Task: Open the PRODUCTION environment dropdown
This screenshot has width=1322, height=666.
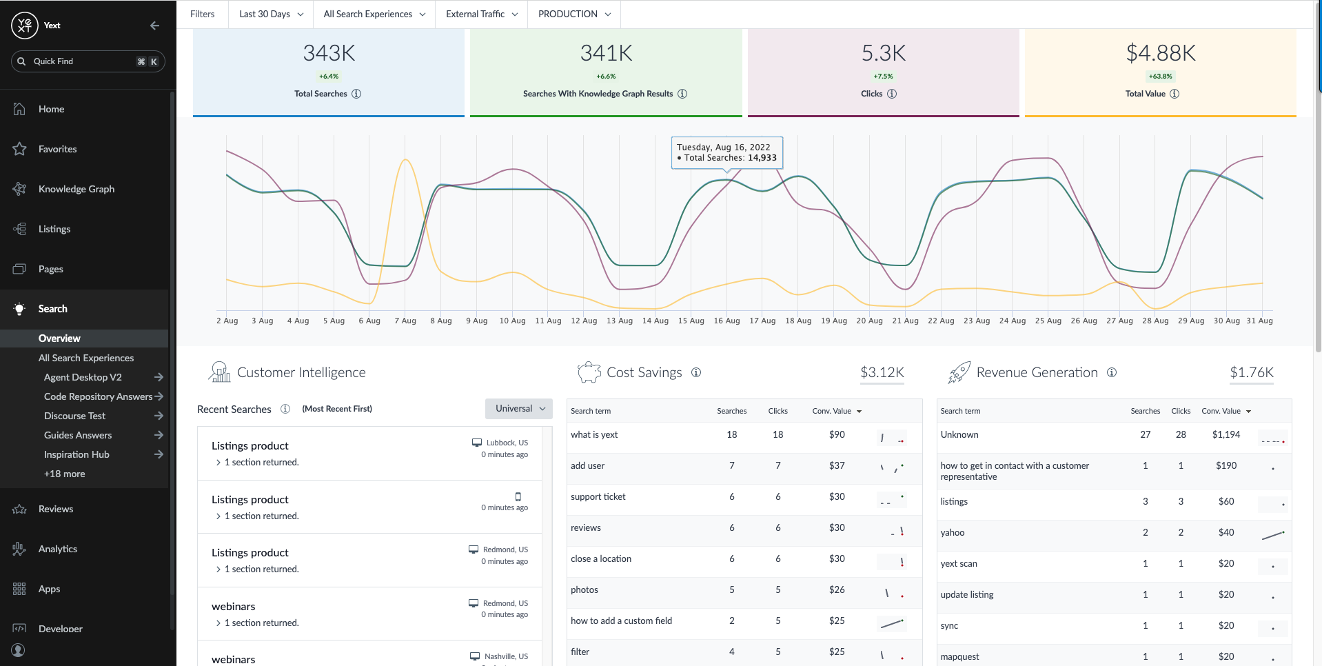Action: 573,14
